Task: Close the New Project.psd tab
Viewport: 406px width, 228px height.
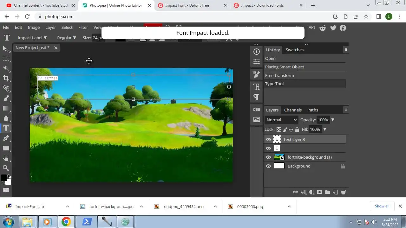Action: coord(56,48)
